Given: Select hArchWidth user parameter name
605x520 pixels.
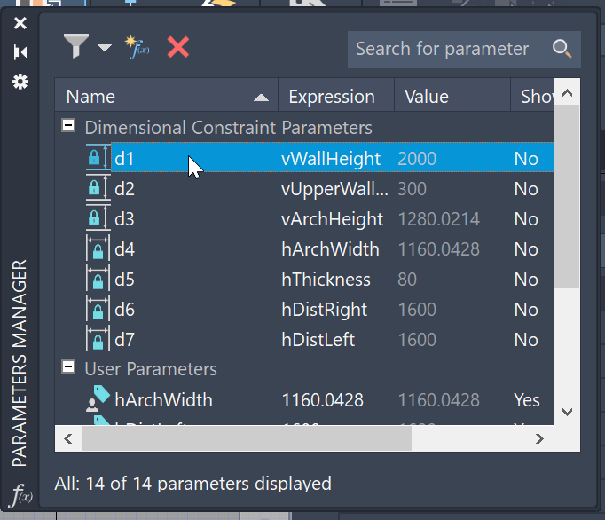Looking at the screenshot, I should [x=163, y=399].
